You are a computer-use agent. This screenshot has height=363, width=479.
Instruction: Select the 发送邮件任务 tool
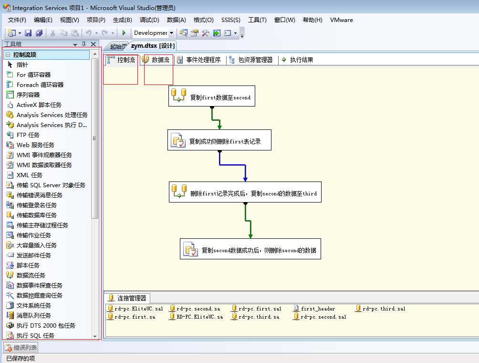click(34, 255)
